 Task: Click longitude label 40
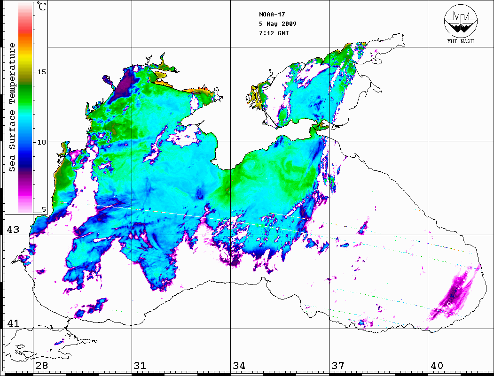[437, 366]
